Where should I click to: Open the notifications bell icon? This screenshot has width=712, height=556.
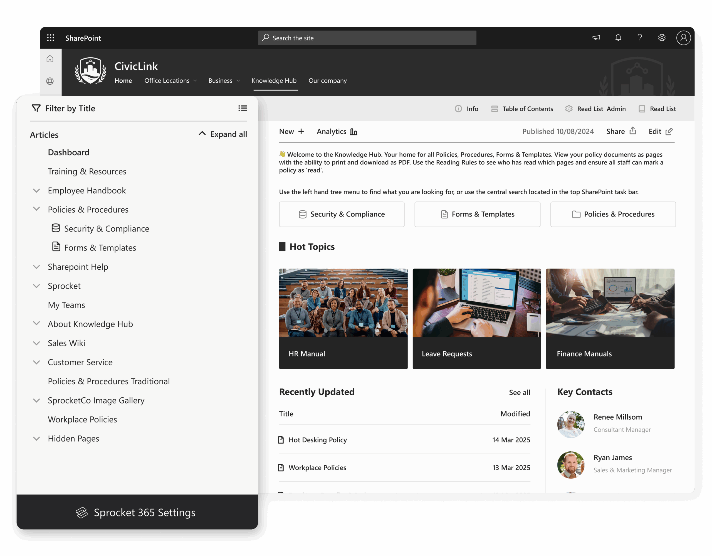coord(618,38)
